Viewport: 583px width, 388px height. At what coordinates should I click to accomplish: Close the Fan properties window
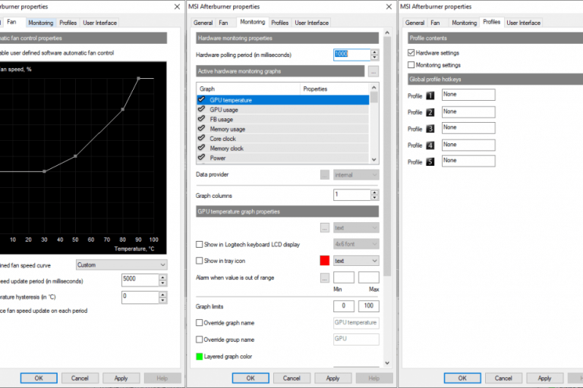177,7
